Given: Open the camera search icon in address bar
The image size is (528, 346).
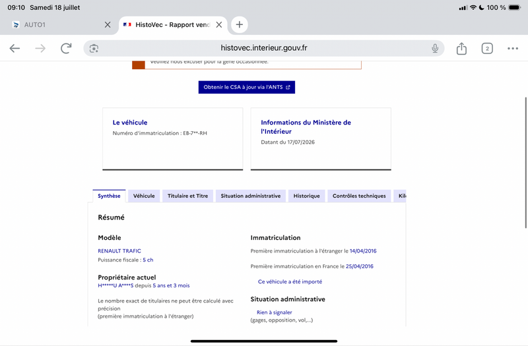Looking at the screenshot, I should point(94,48).
